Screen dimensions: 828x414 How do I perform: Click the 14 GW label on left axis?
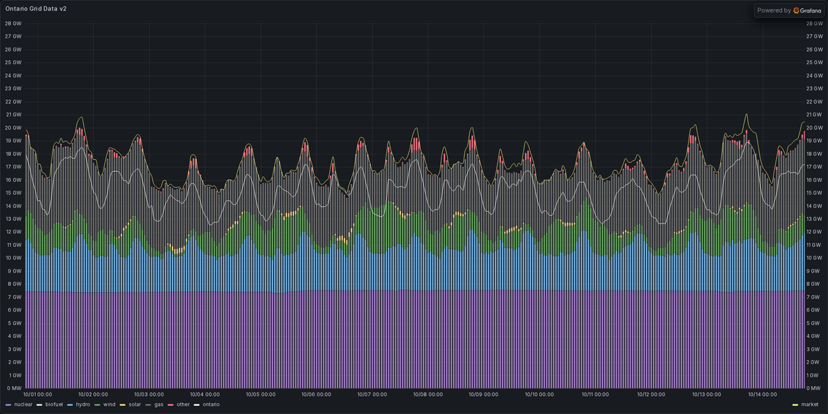point(13,206)
